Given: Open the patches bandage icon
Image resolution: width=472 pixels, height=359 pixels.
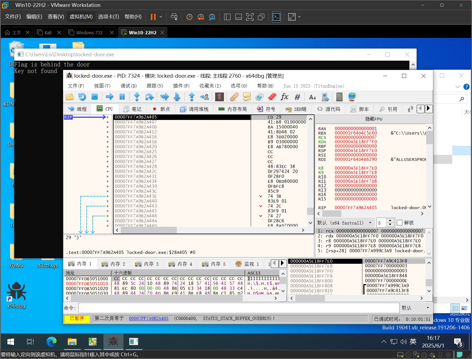Looking at the screenshot, I should click(x=234, y=97).
